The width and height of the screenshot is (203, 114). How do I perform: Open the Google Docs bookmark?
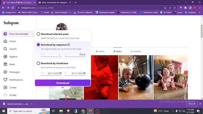click(9, 13)
